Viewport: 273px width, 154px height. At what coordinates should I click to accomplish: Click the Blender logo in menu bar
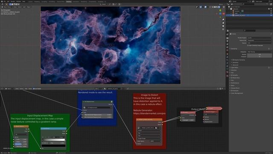click(2, 1)
